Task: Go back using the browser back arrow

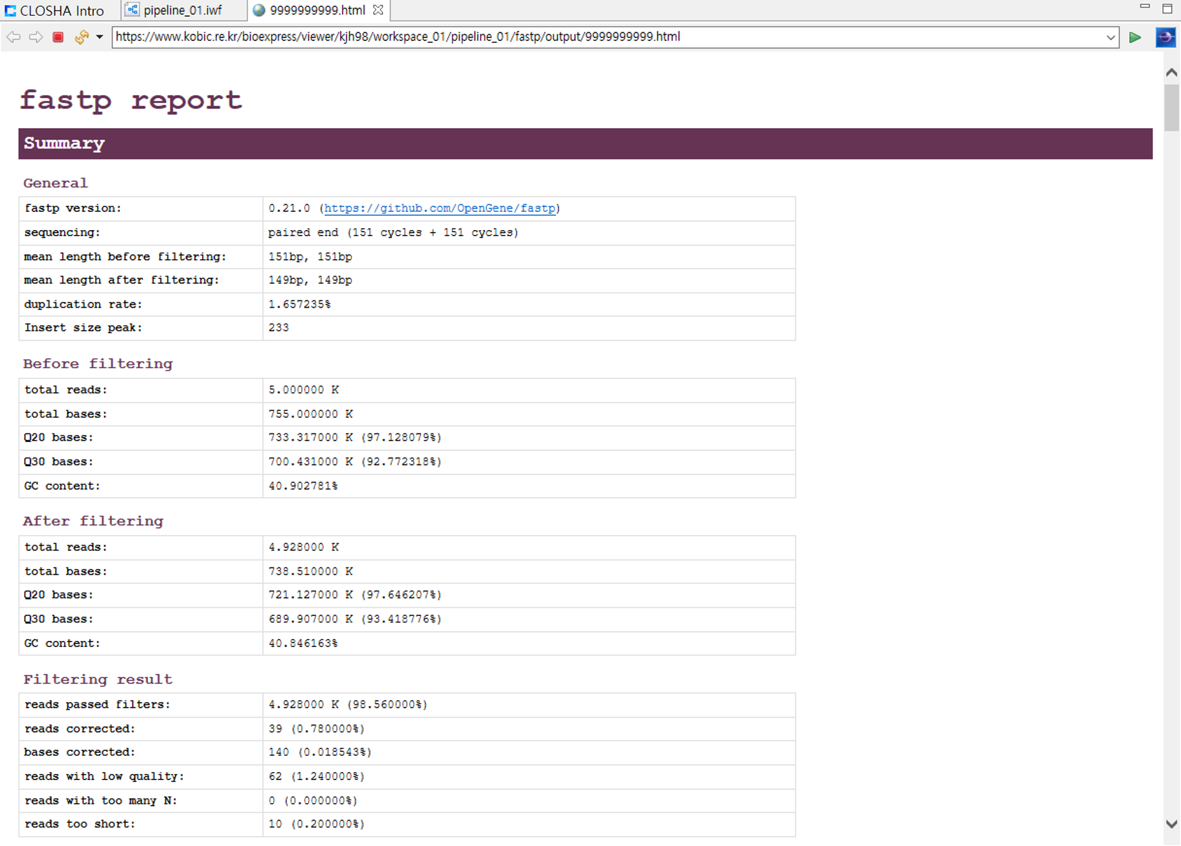Action: pos(13,37)
